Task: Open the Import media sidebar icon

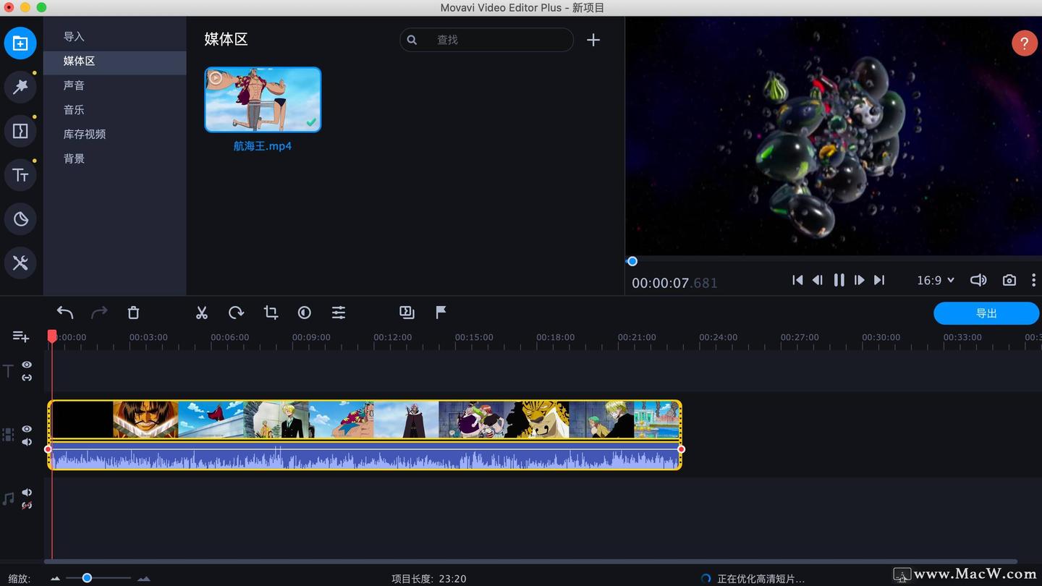Action: click(x=20, y=43)
